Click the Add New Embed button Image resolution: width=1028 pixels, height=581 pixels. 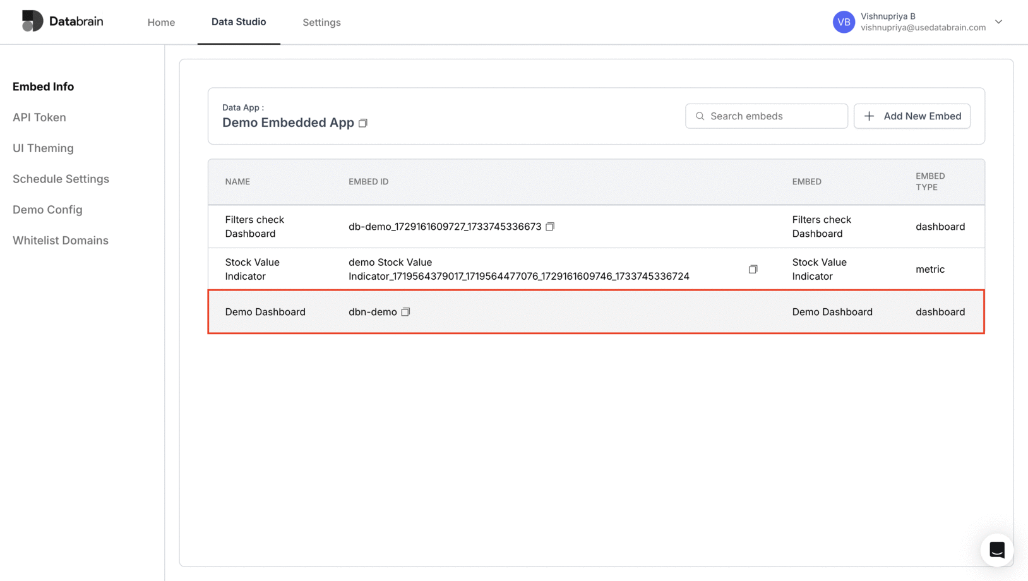912,116
